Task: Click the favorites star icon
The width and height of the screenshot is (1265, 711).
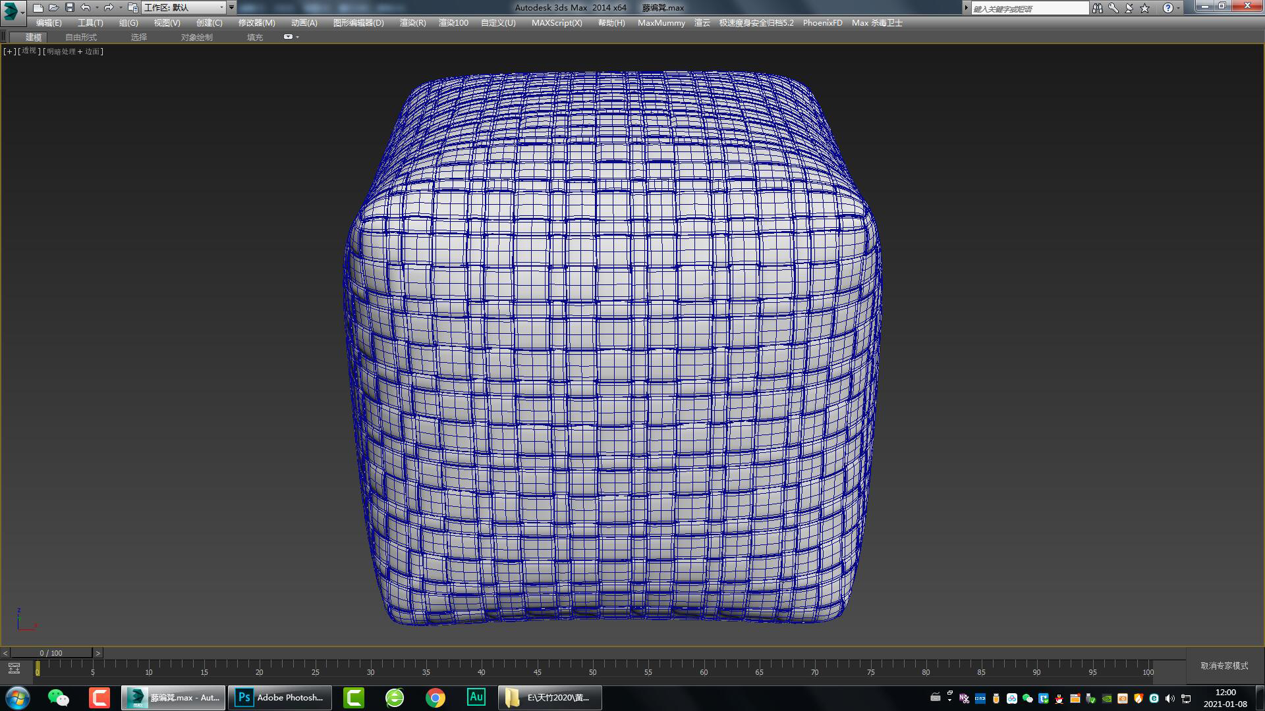Action: click(x=1145, y=8)
